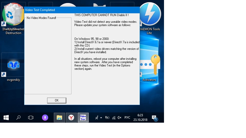The height and width of the screenshot is (138, 246).
Task: Open Task View from taskbar
Action: tap(31, 118)
